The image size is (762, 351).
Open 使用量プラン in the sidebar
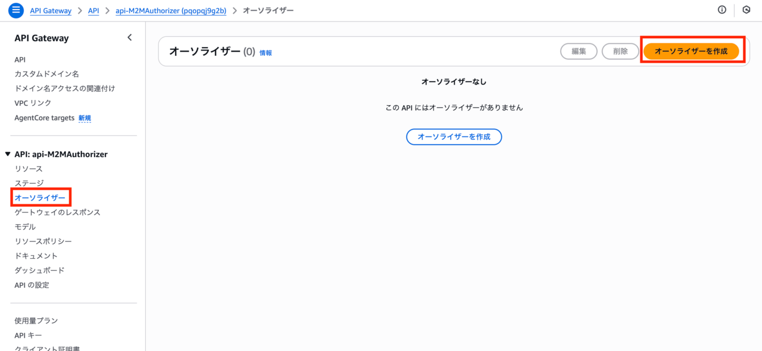[x=36, y=321]
